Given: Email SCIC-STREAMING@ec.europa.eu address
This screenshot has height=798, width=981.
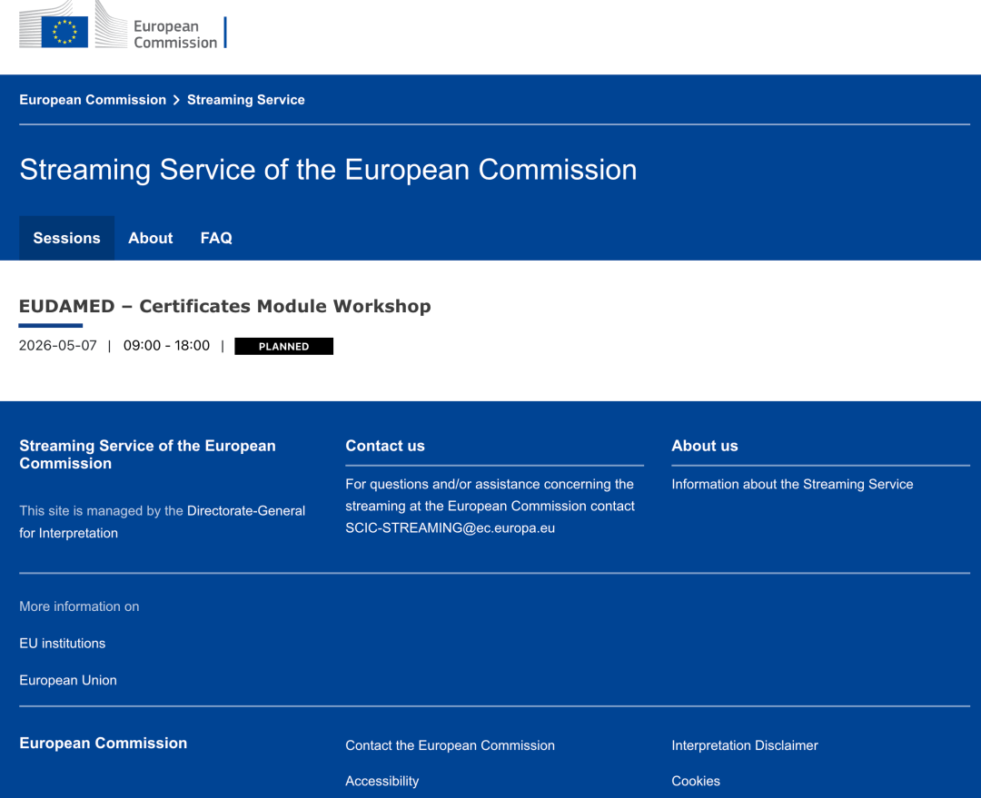Looking at the screenshot, I should click(450, 527).
